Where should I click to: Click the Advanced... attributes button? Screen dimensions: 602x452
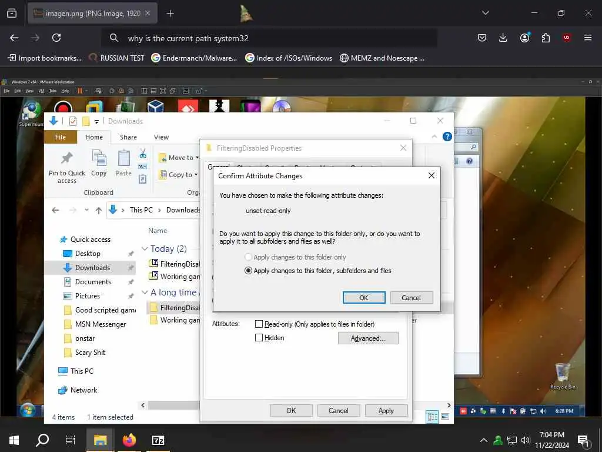click(x=368, y=338)
